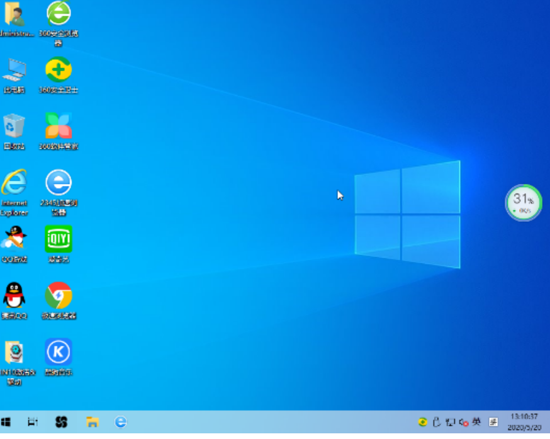Select the 2345 browser desktop shortcut
The image size is (550, 439).
(x=59, y=183)
